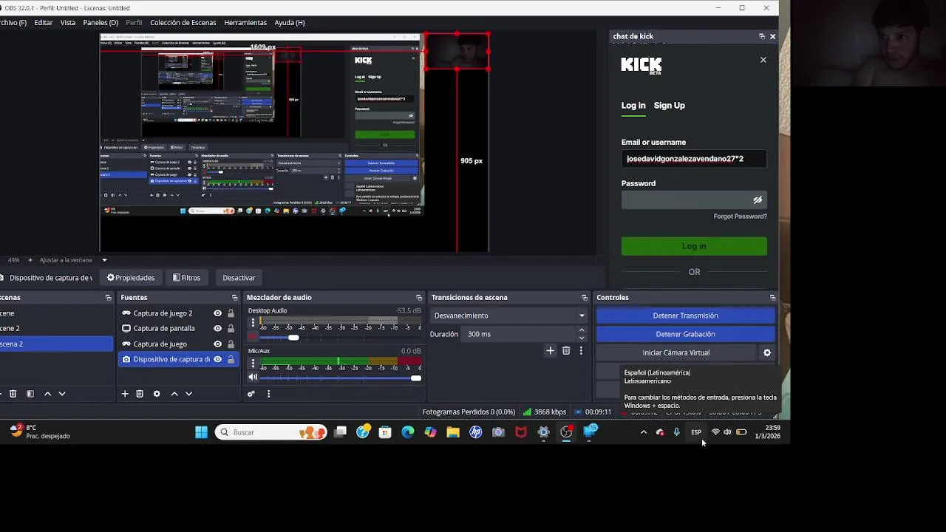Open the Editar menu
This screenshot has height=532, width=946.
[x=43, y=23]
